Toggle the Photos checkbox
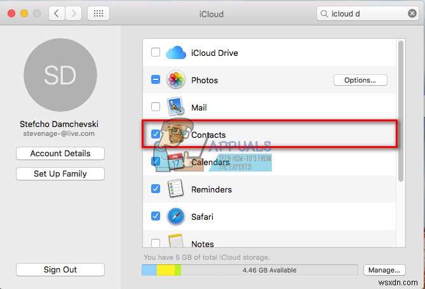Viewport: 425px width, 289px height. point(156,79)
